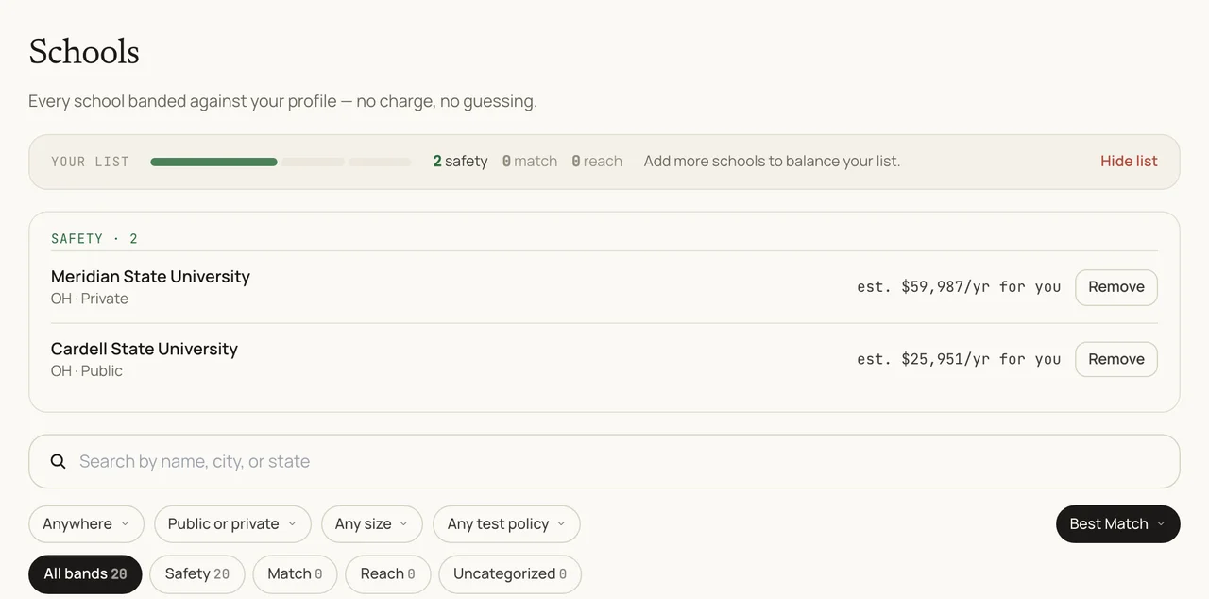Filter by the Safety band
This screenshot has width=1209, height=599.
pyautogui.click(x=197, y=574)
